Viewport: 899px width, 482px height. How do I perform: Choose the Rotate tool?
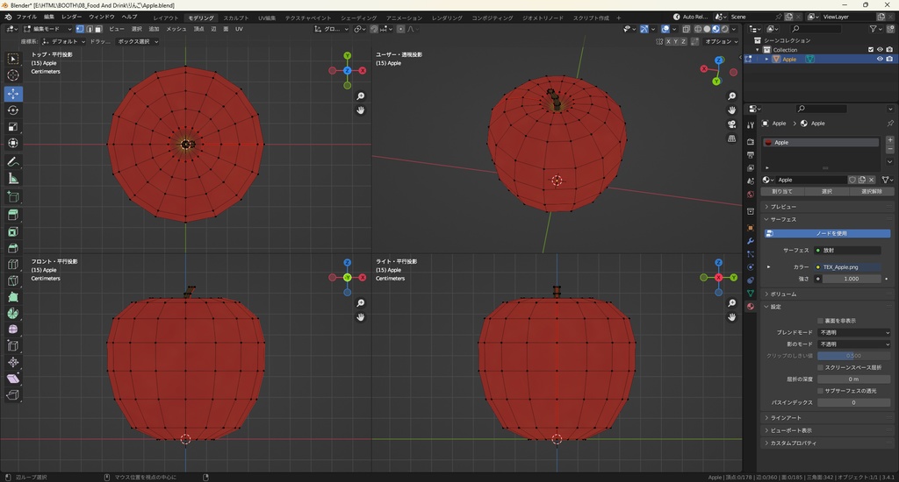click(x=13, y=110)
